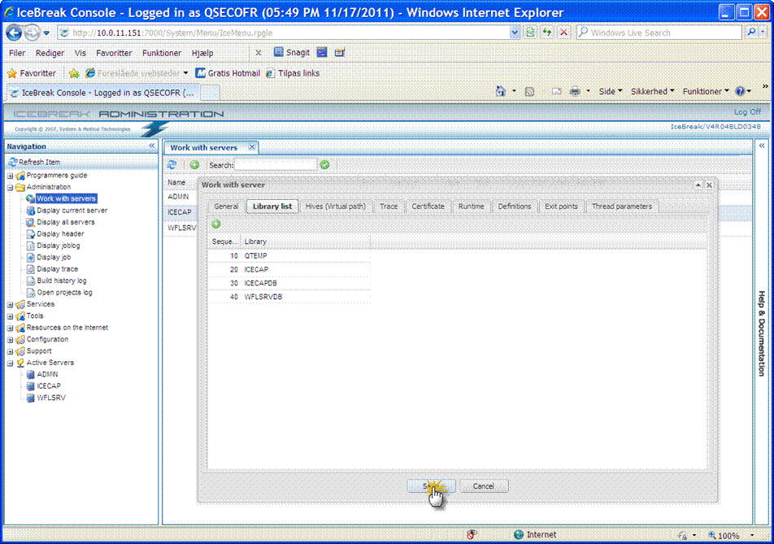
Task: Click the RSS feeds icon
Action: pos(529,91)
